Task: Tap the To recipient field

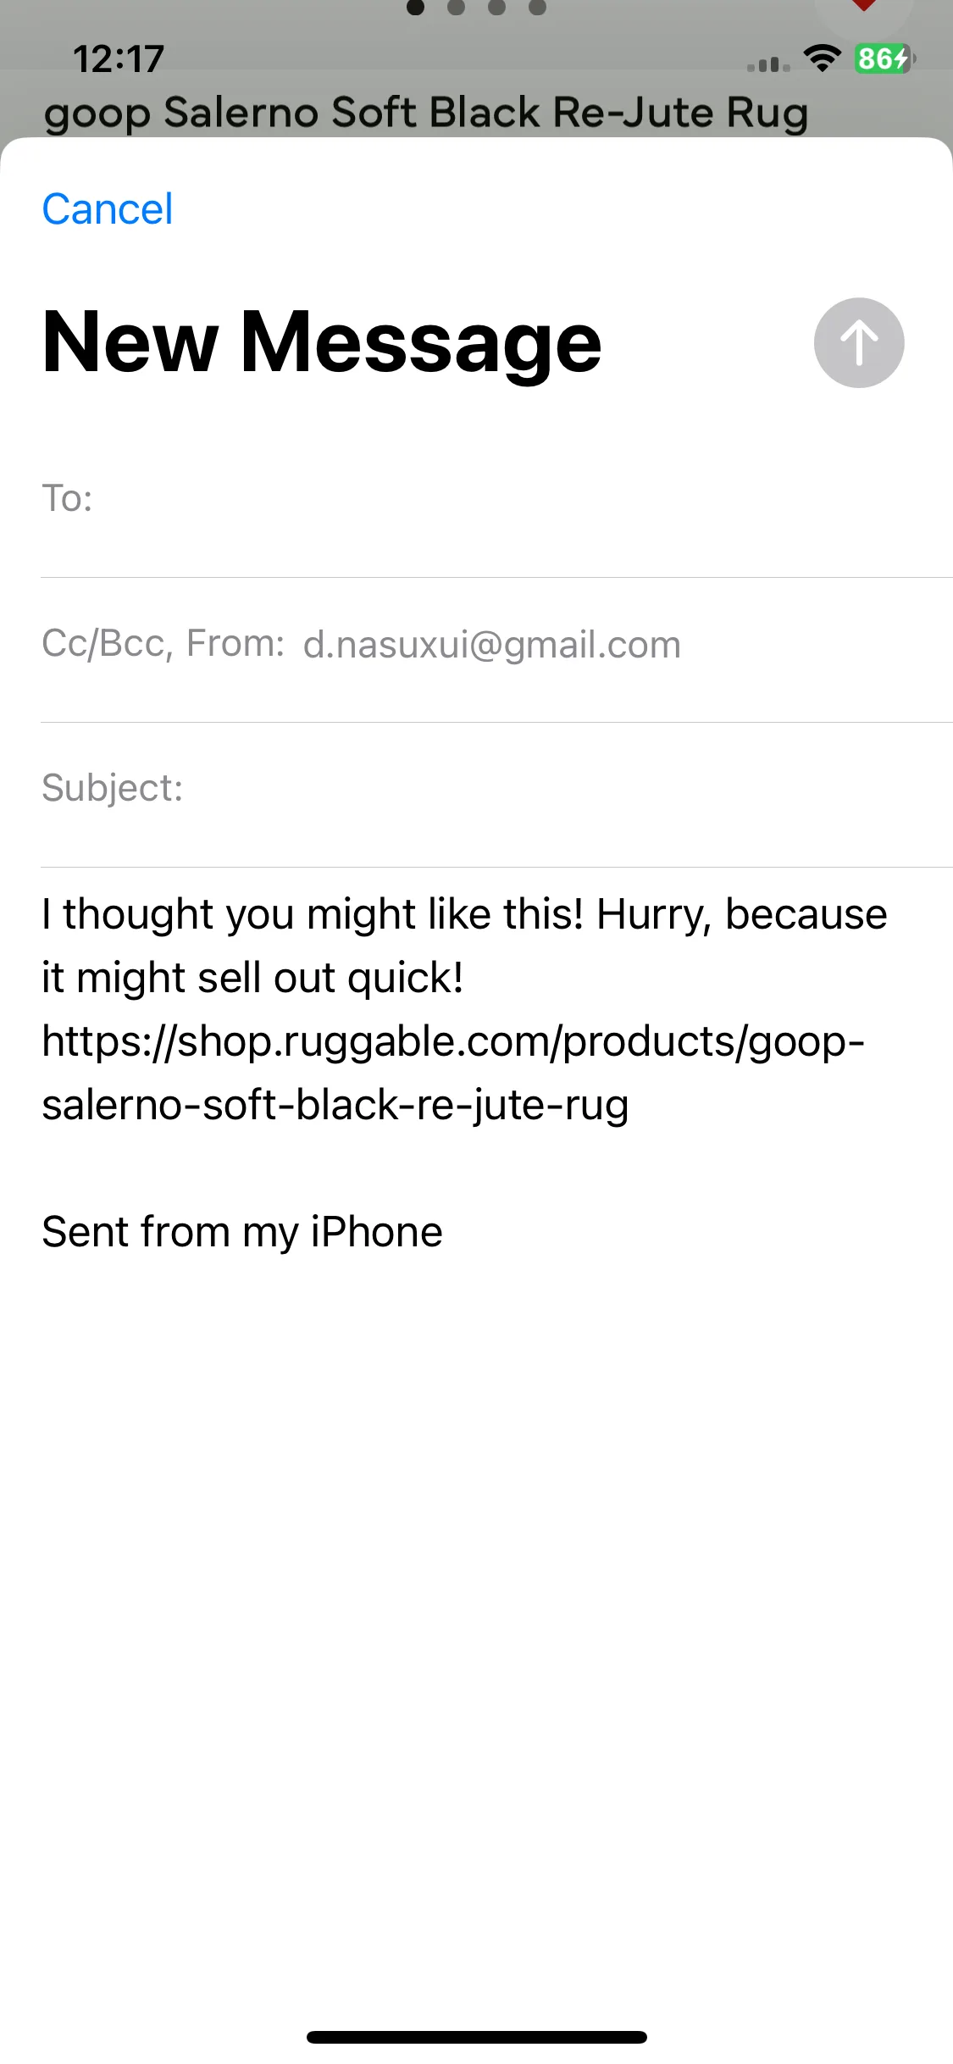Action: click(x=496, y=498)
